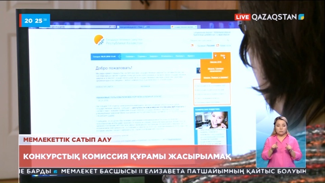Expand the Главная menu in the blue navigation bar

[130, 56]
